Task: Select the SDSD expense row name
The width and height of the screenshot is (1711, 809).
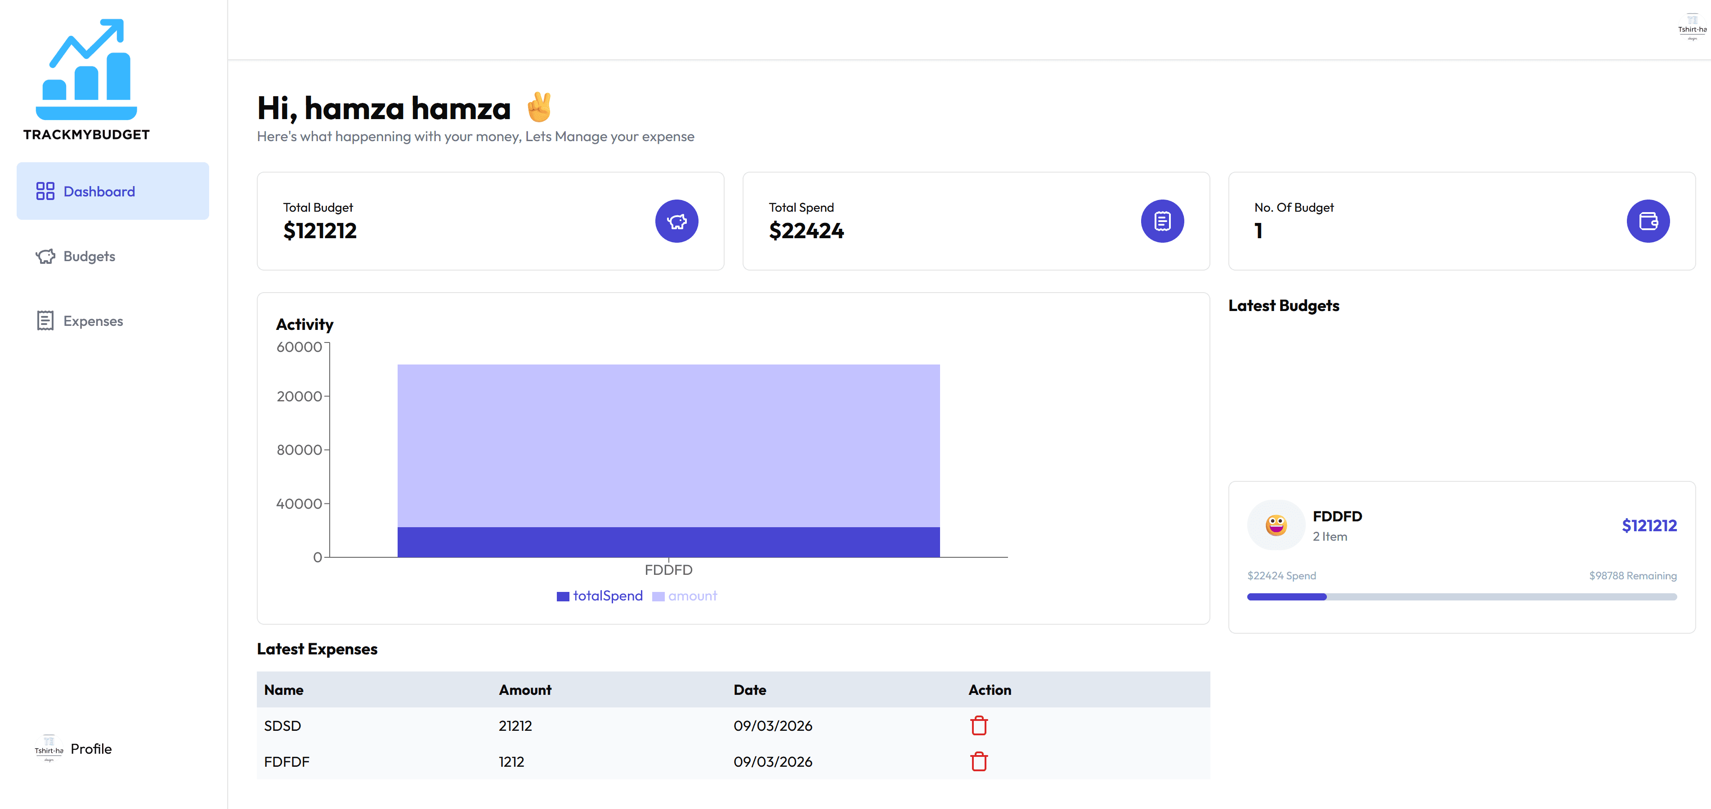Action: 282,725
